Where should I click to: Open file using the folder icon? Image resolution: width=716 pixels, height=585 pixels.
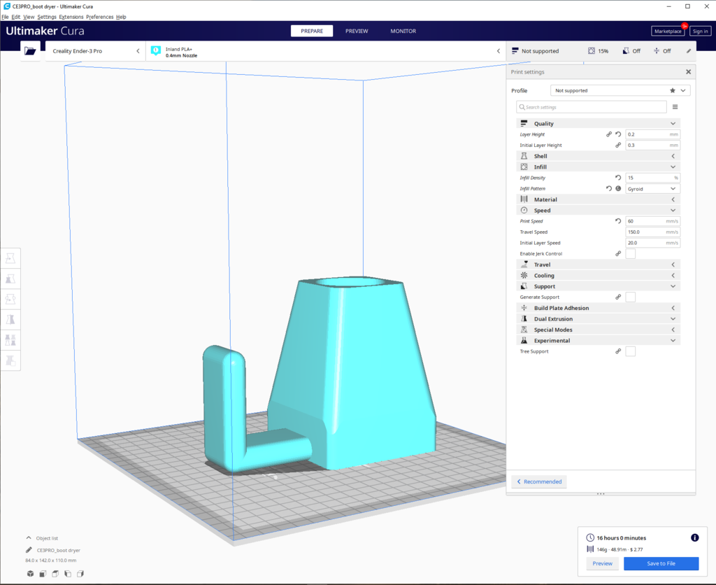click(x=30, y=50)
